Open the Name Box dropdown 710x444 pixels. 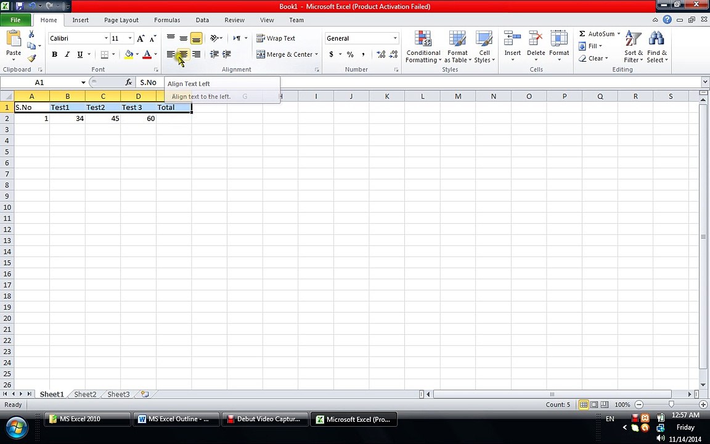tap(83, 83)
